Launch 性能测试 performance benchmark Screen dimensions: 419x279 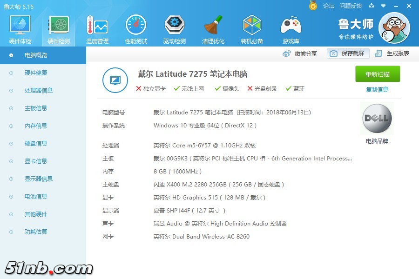click(x=135, y=28)
